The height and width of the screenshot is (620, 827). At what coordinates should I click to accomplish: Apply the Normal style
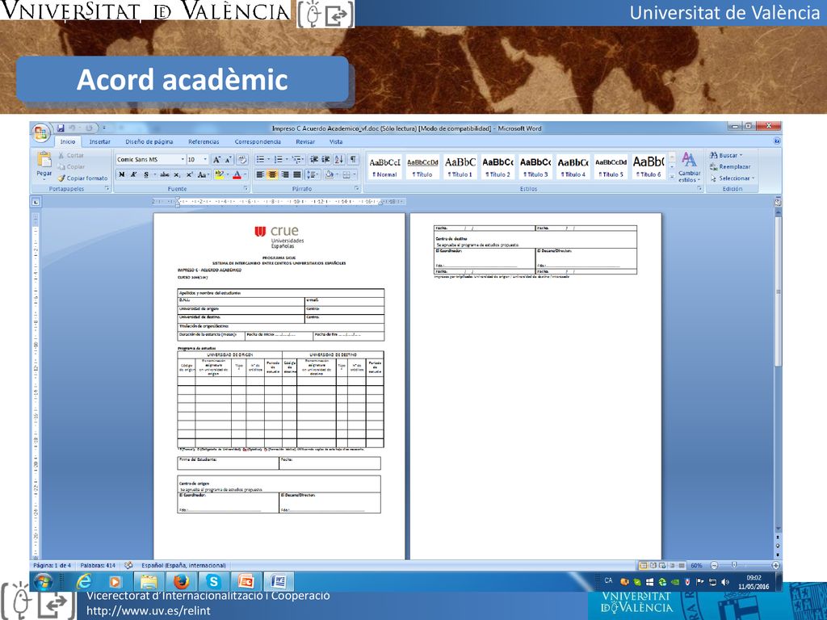(x=385, y=166)
